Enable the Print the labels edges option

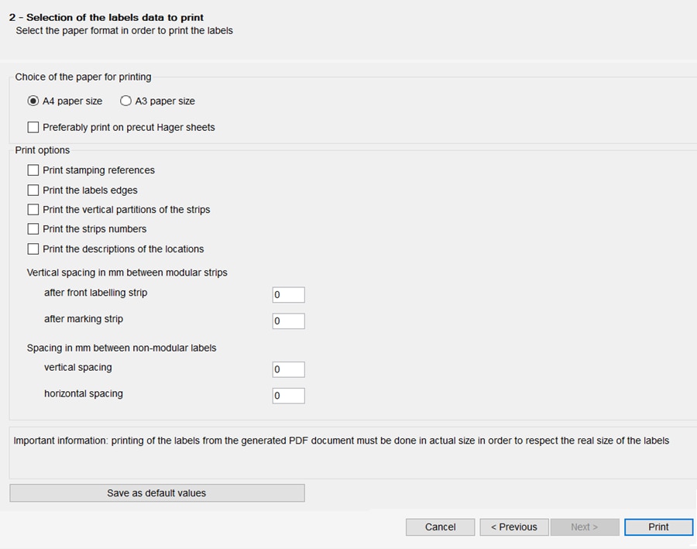pyautogui.click(x=33, y=190)
